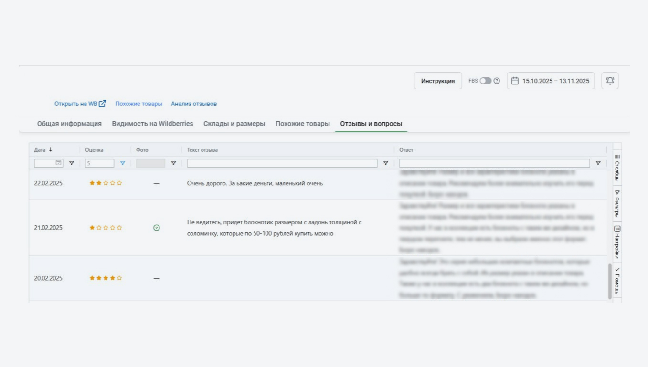Image resolution: width=648 pixels, height=367 pixels.
Task: Click the Текст отзыва filter funnel icon
Action: pyautogui.click(x=385, y=163)
